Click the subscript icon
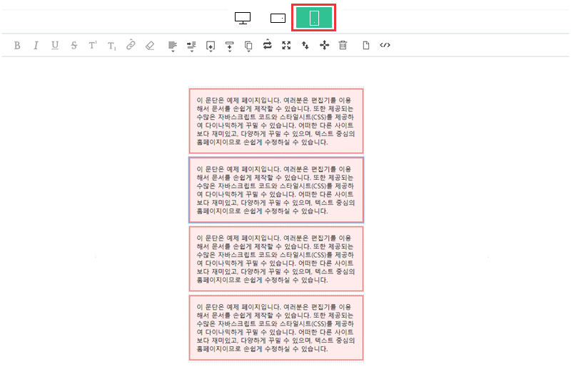 111,46
